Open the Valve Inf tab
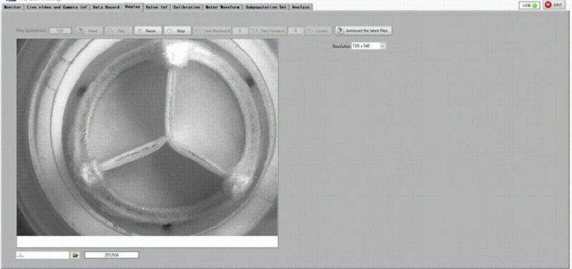This screenshot has height=269, width=572. pyautogui.click(x=157, y=7)
